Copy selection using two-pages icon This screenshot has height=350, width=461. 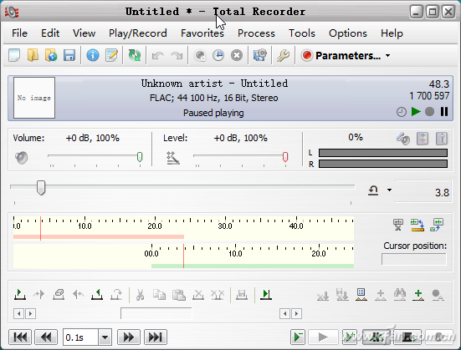159,294
